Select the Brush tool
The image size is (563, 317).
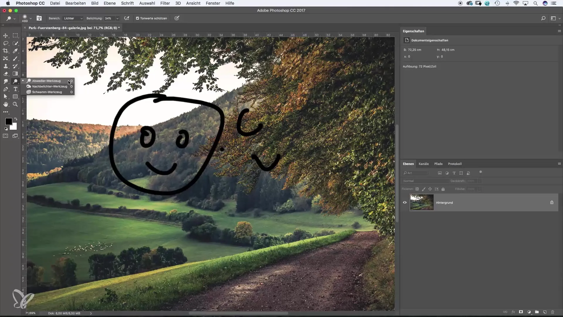click(x=15, y=58)
